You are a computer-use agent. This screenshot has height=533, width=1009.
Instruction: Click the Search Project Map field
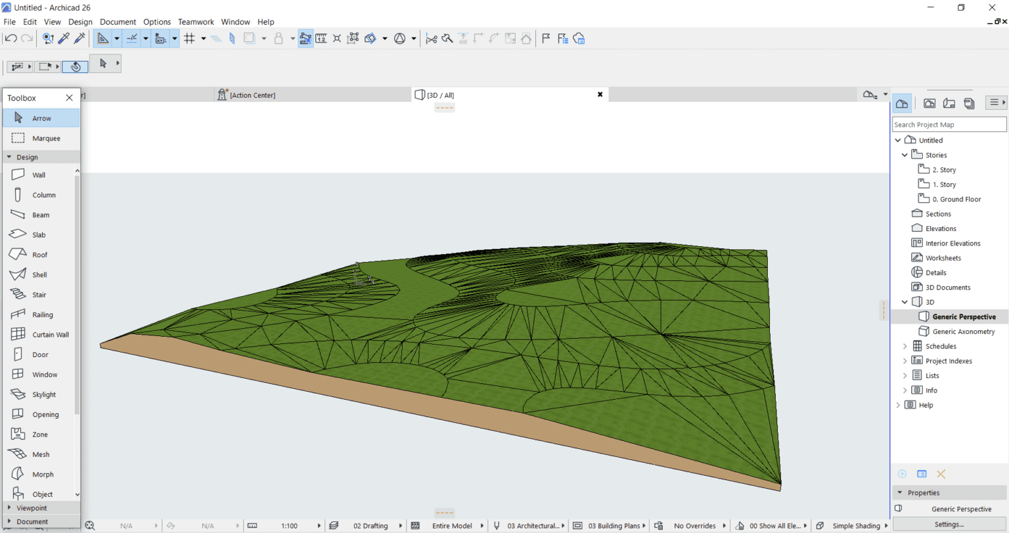tap(949, 124)
